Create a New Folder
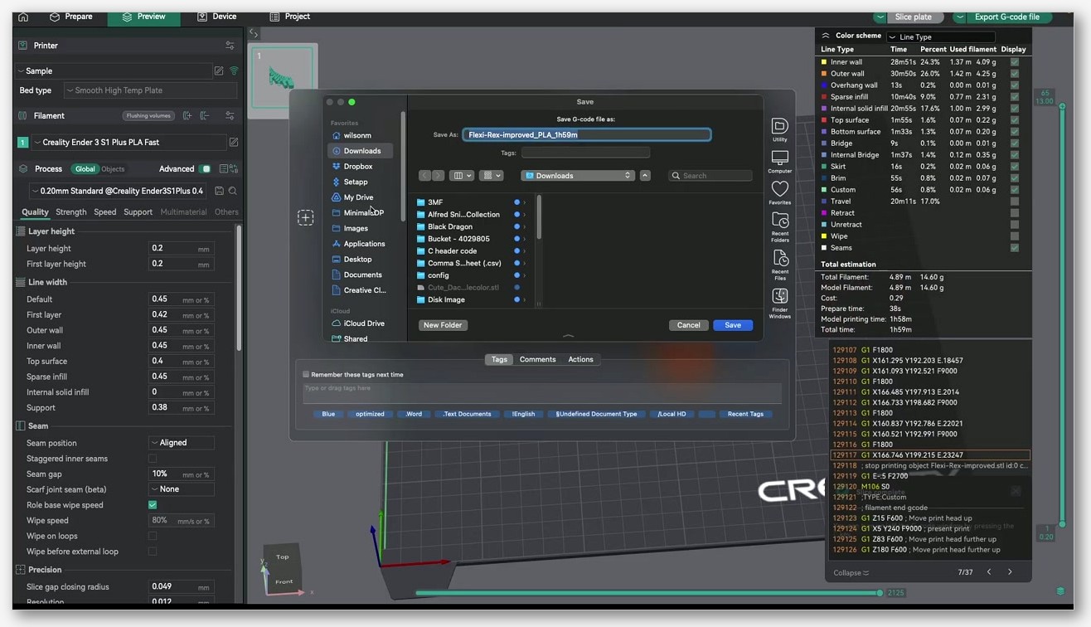The height and width of the screenshot is (627, 1091). 443,325
